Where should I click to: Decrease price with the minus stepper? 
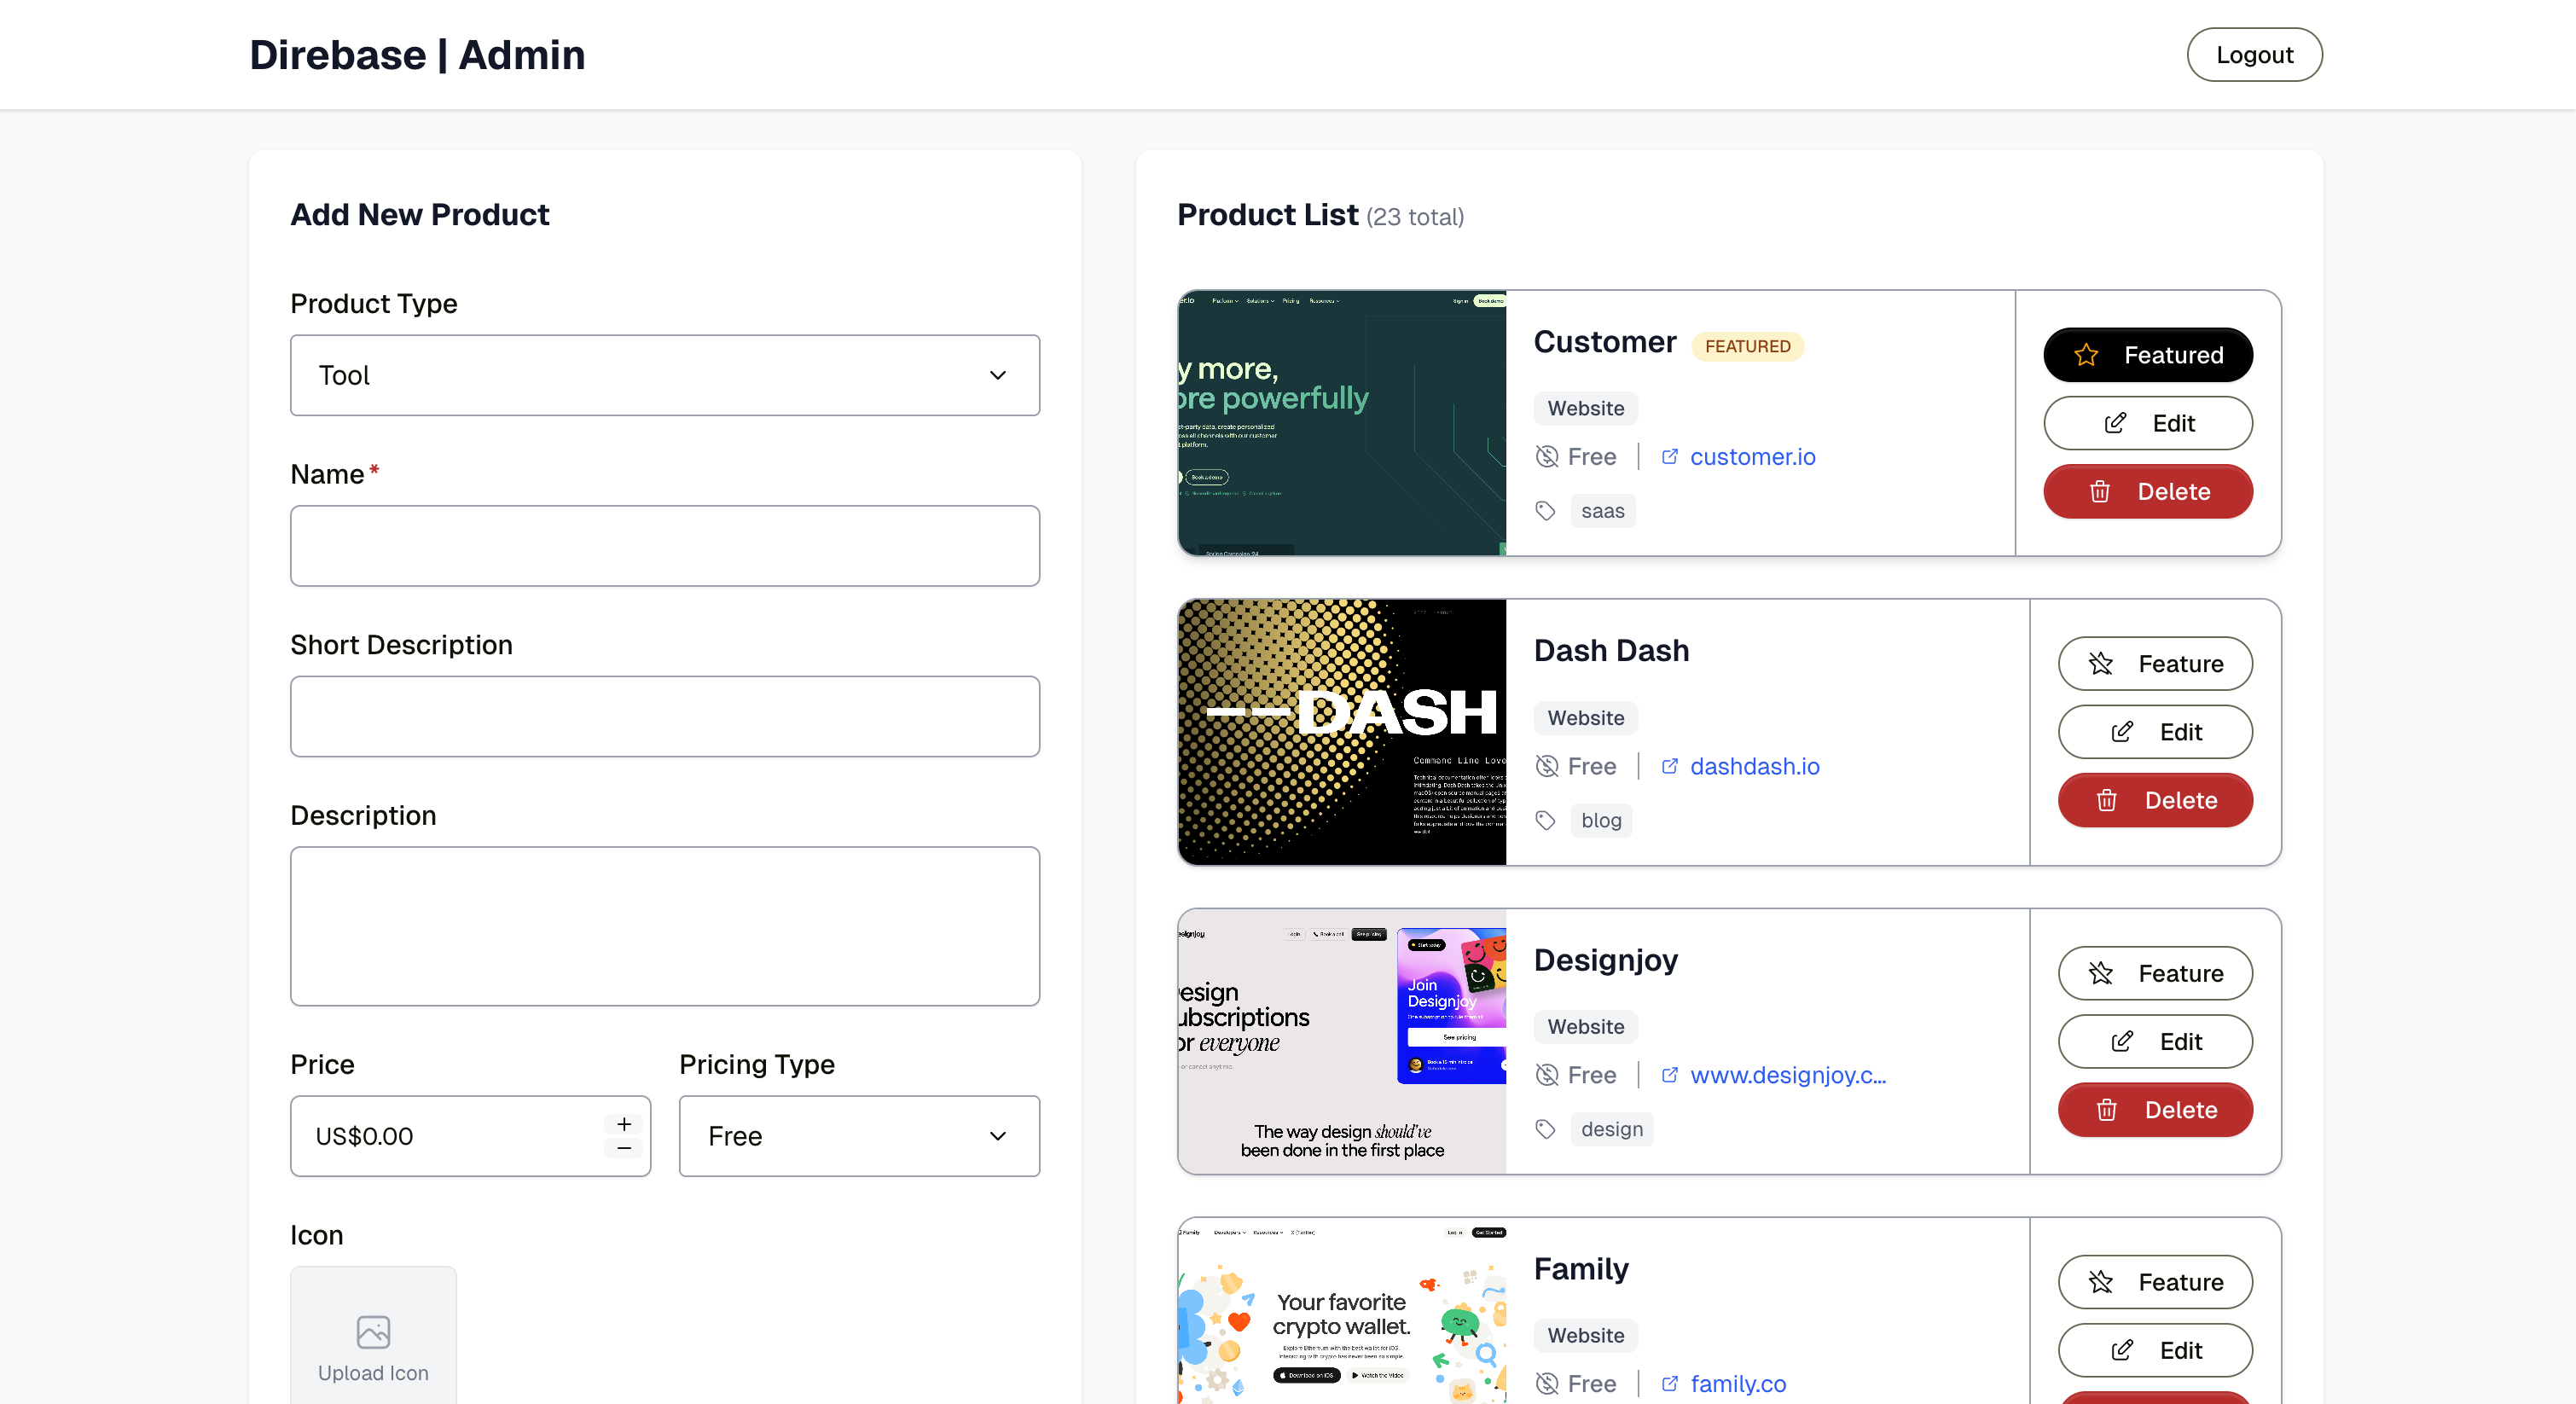624,1148
